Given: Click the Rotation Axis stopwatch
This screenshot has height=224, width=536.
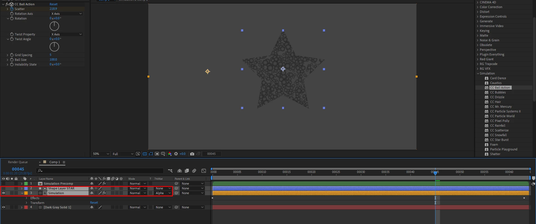Looking at the screenshot, I should pos(12,14).
